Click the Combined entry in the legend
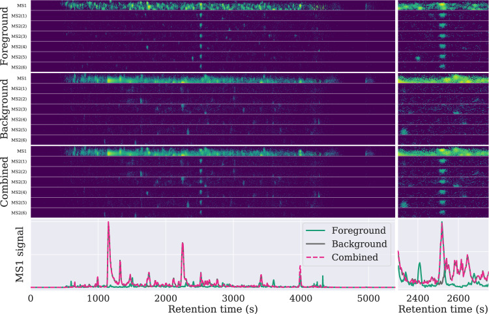Screen dimensions: 489x314 coord(355,257)
